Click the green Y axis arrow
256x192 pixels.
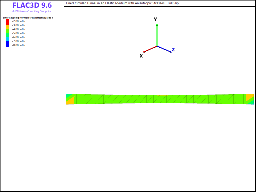157,35
